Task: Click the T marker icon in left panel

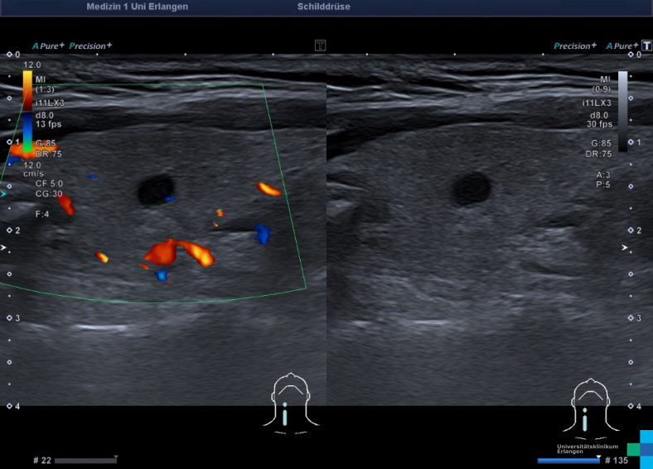Action: pyautogui.click(x=320, y=46)
